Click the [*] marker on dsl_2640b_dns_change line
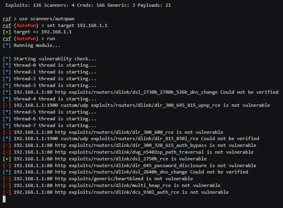This screenshot has width=283, height=208. tap(7, 172)
